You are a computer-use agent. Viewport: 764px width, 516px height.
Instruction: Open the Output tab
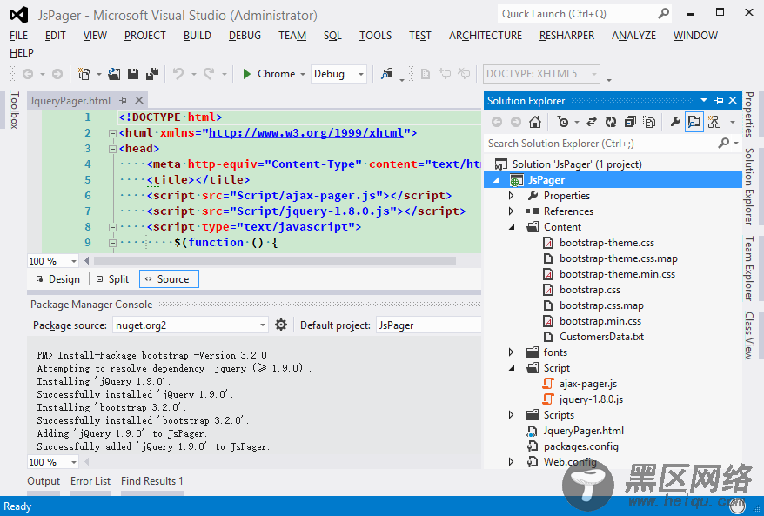pyautogui.click(x=44, y=481)
